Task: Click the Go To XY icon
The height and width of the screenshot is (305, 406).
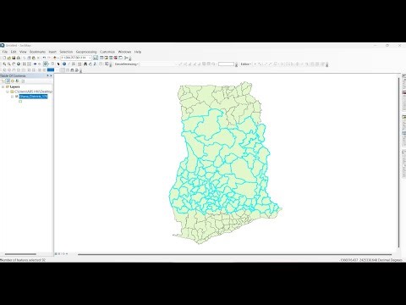Action: 95,64
